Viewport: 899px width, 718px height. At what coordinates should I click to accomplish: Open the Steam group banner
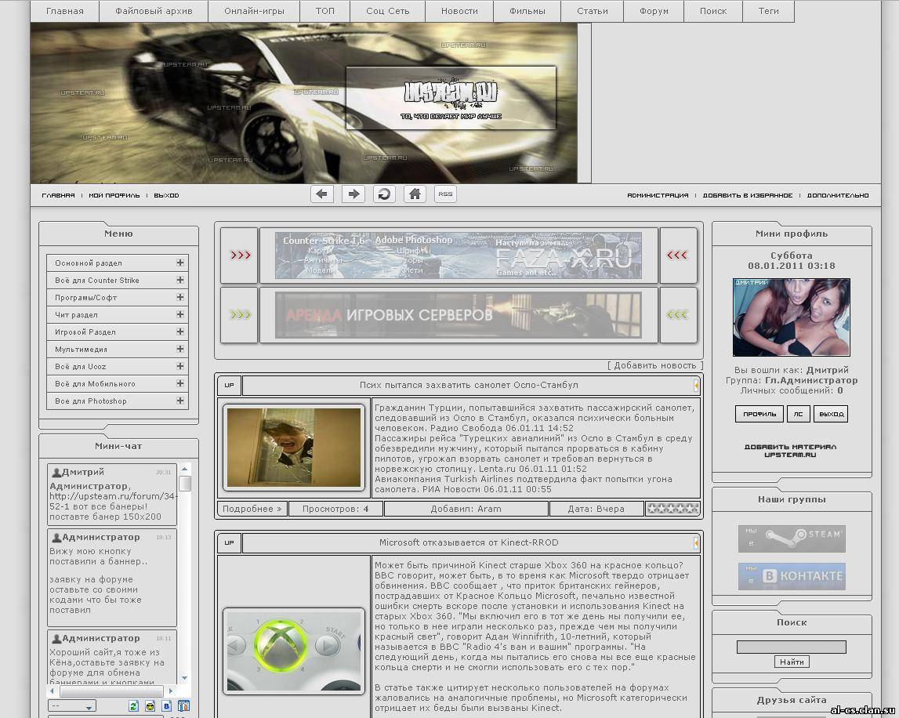(x=792, y=538)
